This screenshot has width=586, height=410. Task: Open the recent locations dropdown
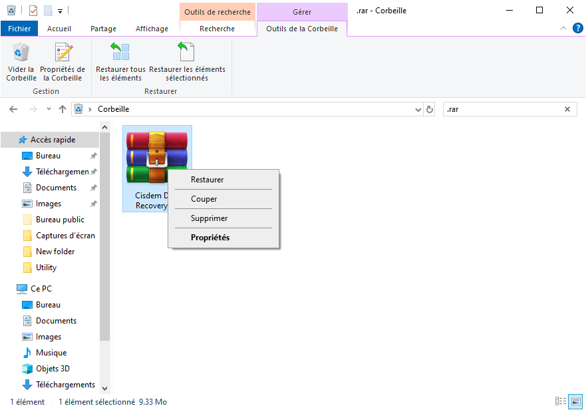coord(49,109)
